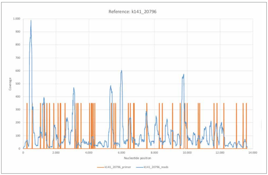Click y-axis label 200

coord(18,123)
